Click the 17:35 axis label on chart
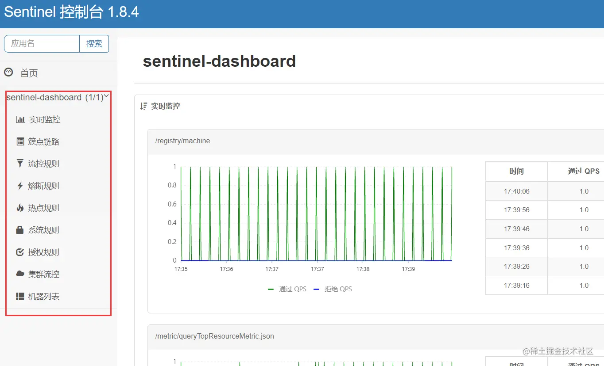The height and width of the screenshot is (366, 604). 181,269
